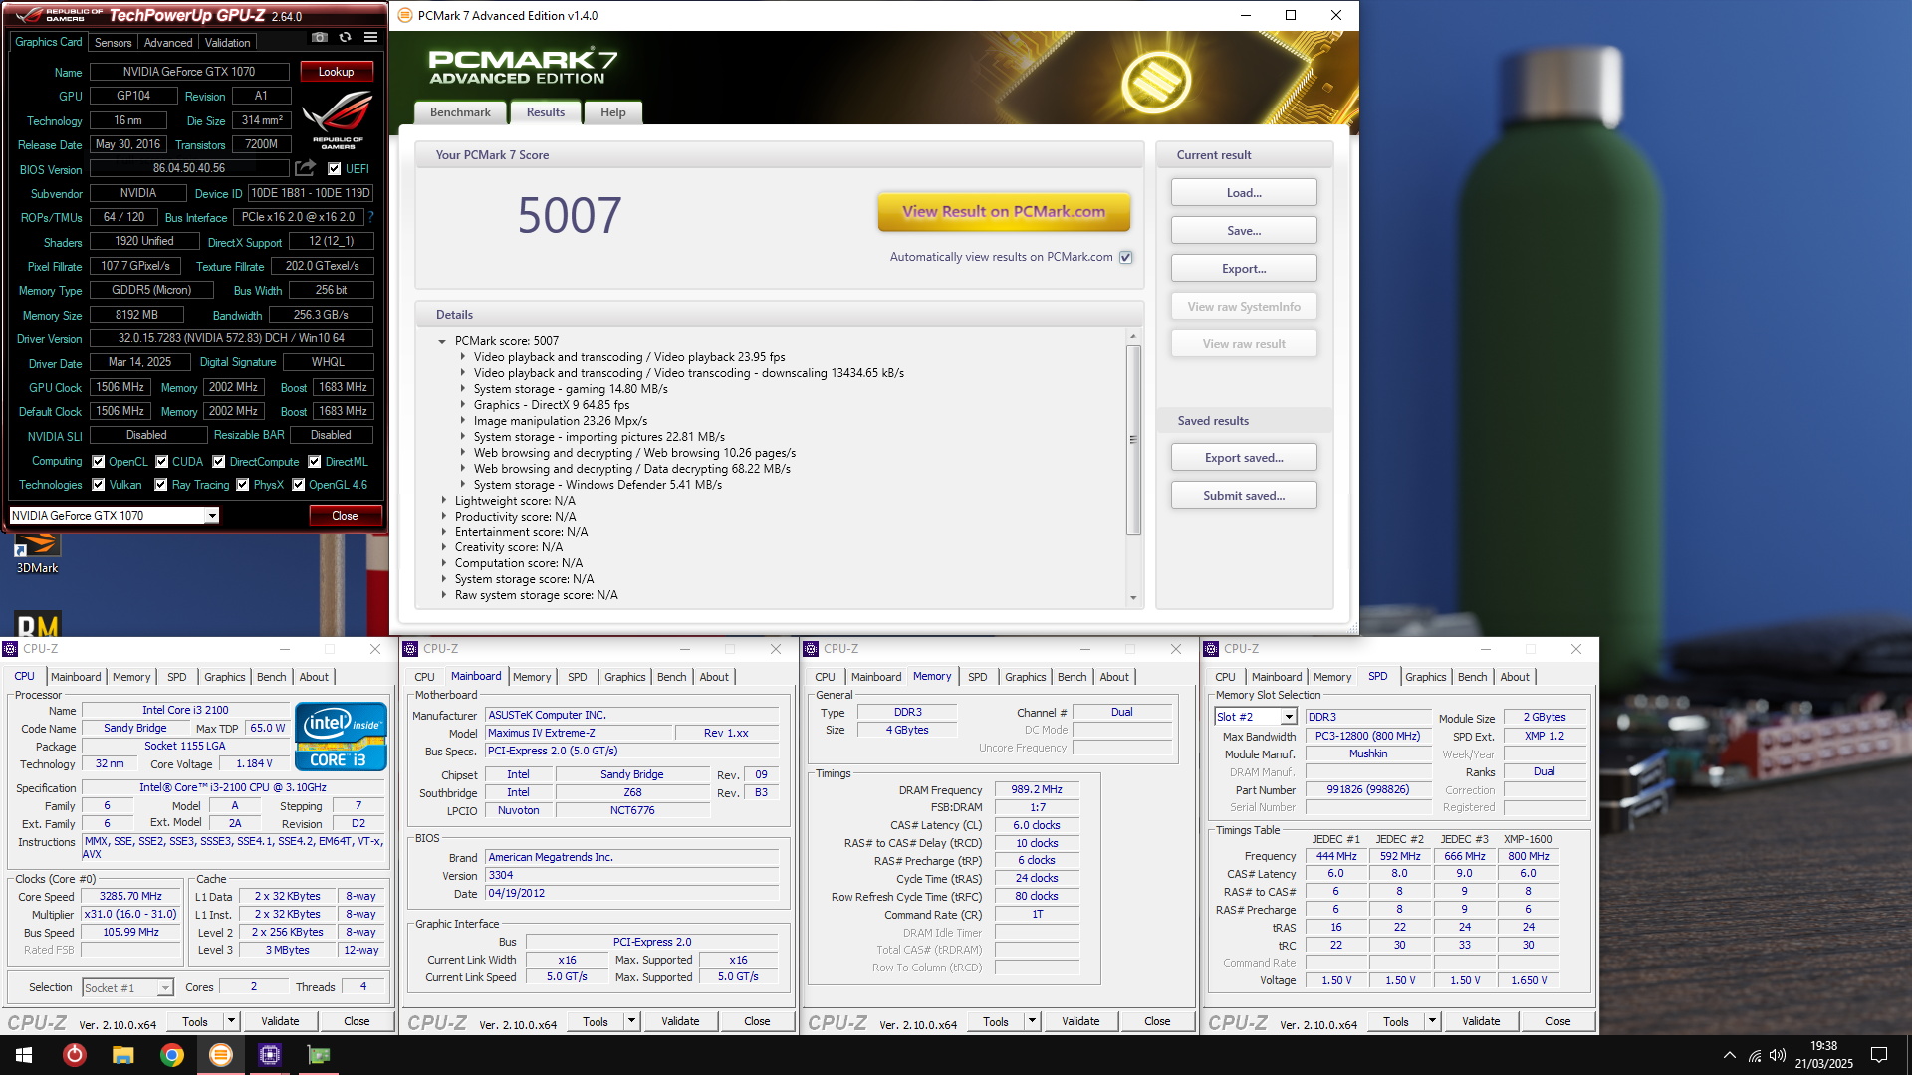The width and height of the screenshot is (1912, 1075).
Task: Click the bus interface question mark in GPU-Z
Action: pos(370,217)
